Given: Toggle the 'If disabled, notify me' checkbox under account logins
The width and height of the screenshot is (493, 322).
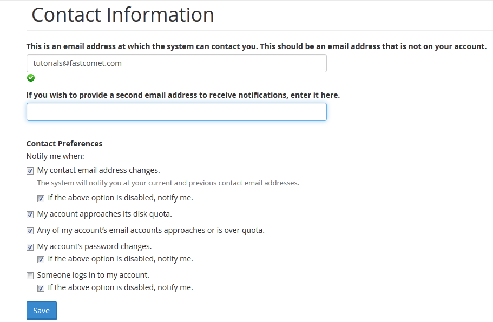Looking at the screenshot, I should coord(41,288).
